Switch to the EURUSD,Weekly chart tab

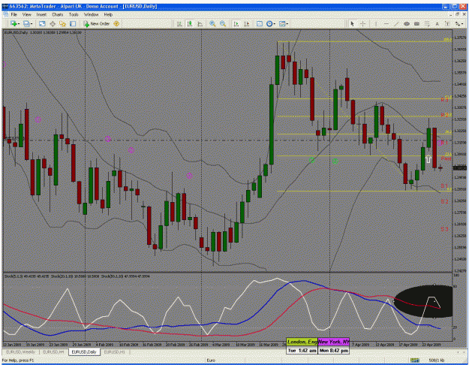20,351
